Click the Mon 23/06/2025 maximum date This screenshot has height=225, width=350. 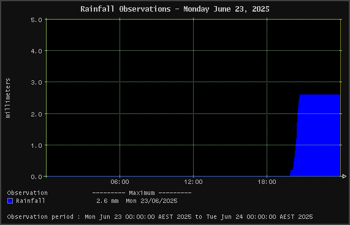pyautogui.click(x=151, y=201)
